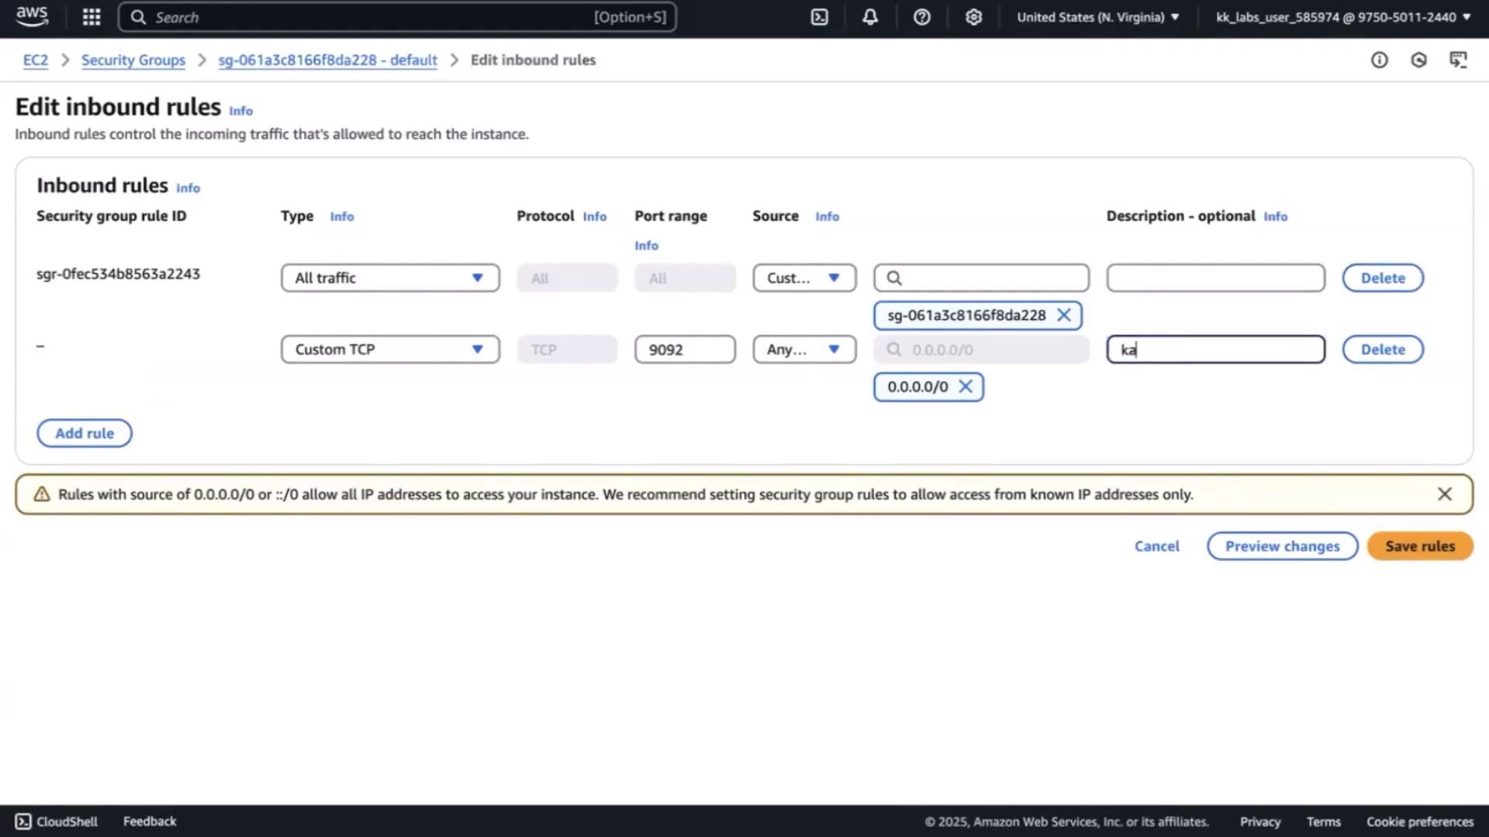The image size is (1489, 837).
Task: Open the settings gear in the top bar
Action: tap(973, 17)
